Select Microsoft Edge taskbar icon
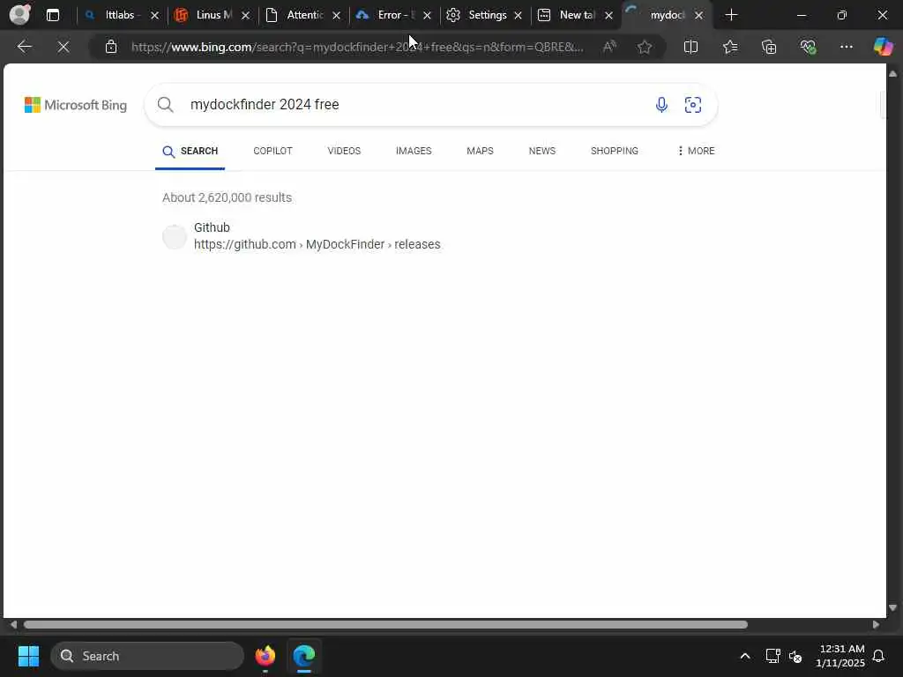This screenshot has height=677, width=903. [x=304, y=656]
